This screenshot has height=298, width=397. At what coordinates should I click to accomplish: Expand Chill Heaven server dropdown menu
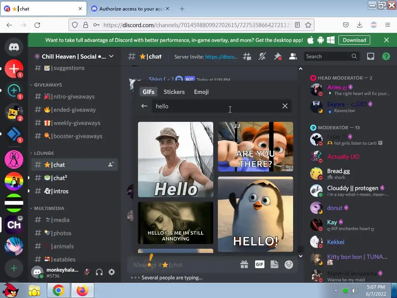pos(111,56)
